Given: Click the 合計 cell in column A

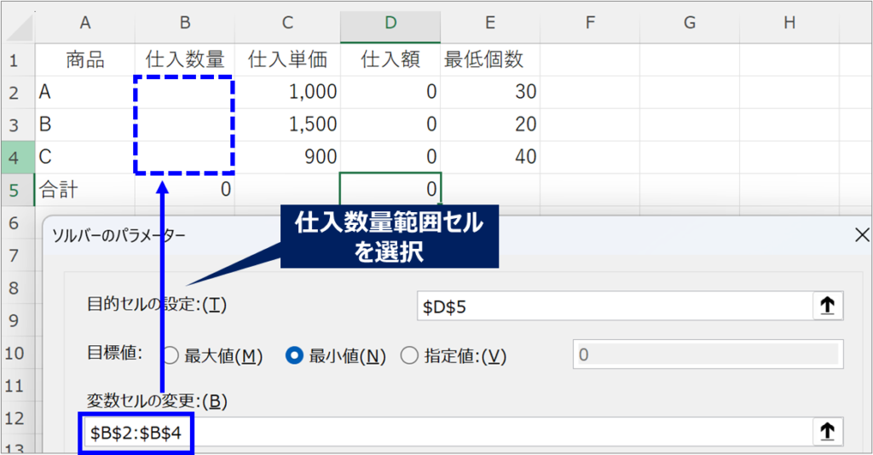Looking at the screenshot, I should [84, 189].
